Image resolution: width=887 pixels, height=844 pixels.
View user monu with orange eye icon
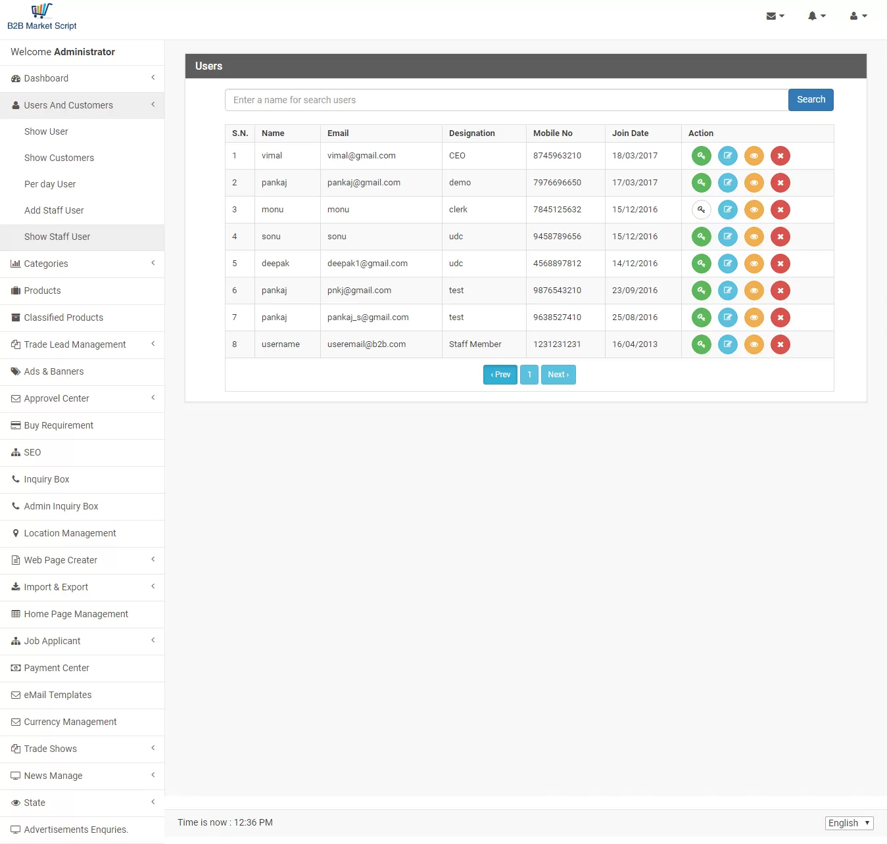[x=754, y=210]
